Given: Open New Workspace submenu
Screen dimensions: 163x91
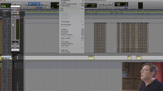Looking at the screenshot, I should [x=72, y=25].
